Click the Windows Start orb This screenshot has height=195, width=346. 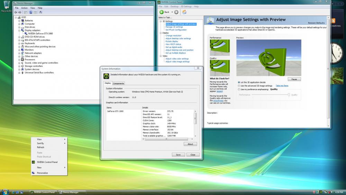[x=5, y=192]
